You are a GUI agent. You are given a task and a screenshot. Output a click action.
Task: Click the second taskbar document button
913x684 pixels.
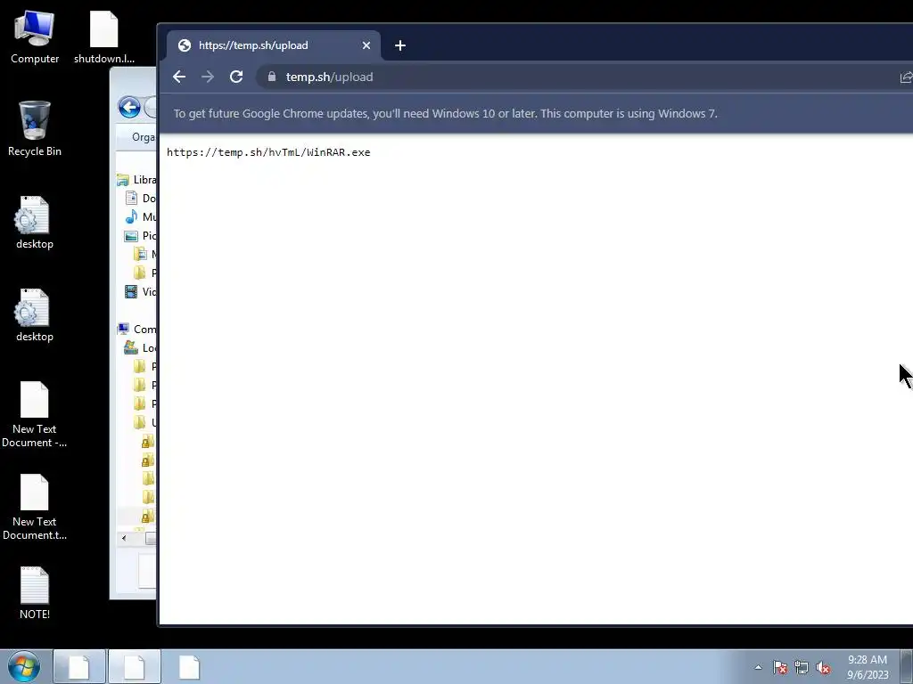pos(134,666)
